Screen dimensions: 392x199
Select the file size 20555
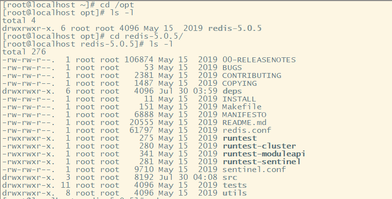pos(141,123)
